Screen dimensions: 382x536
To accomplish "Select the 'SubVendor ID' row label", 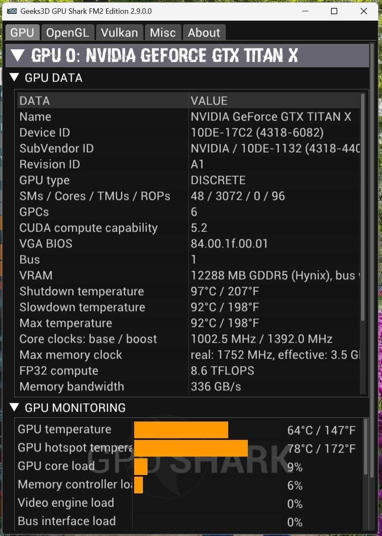I will tap(56, 148).
